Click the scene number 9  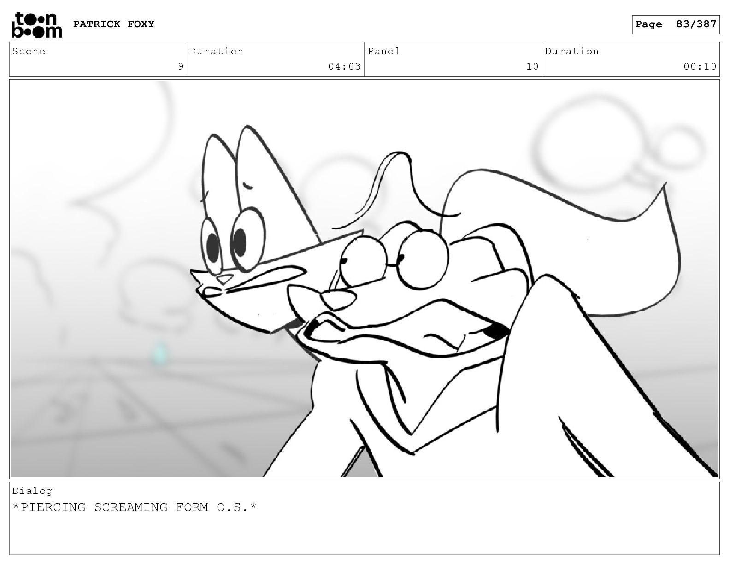coord(181,66)
